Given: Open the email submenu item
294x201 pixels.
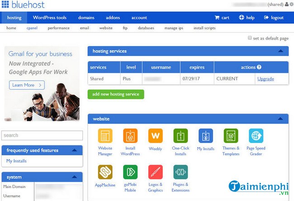Looking at the screenshot, I should [85, 28].
